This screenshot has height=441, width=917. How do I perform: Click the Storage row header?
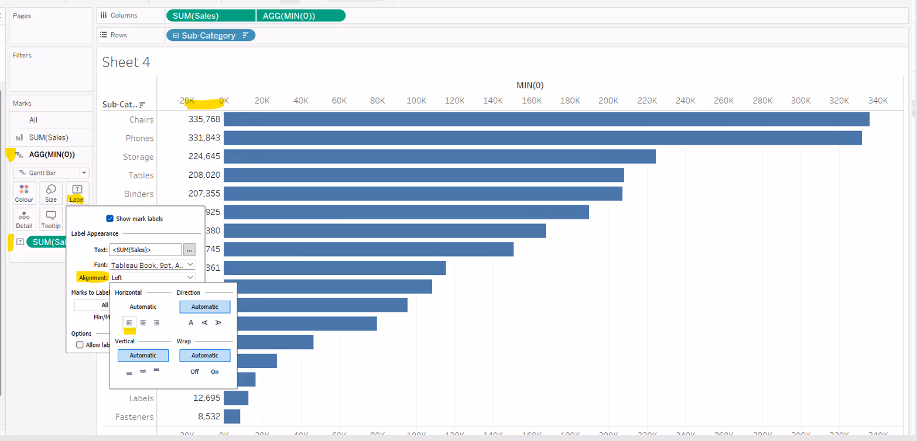[x=138, y=157]
